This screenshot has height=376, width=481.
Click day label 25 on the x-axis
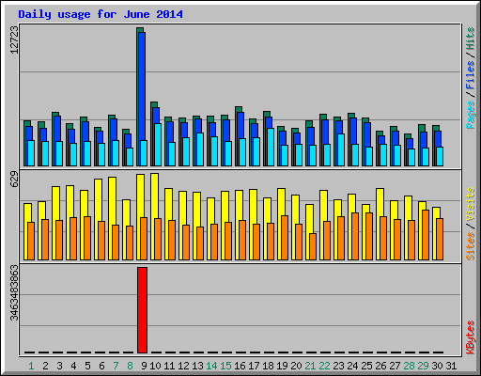[x=366, y=366]
